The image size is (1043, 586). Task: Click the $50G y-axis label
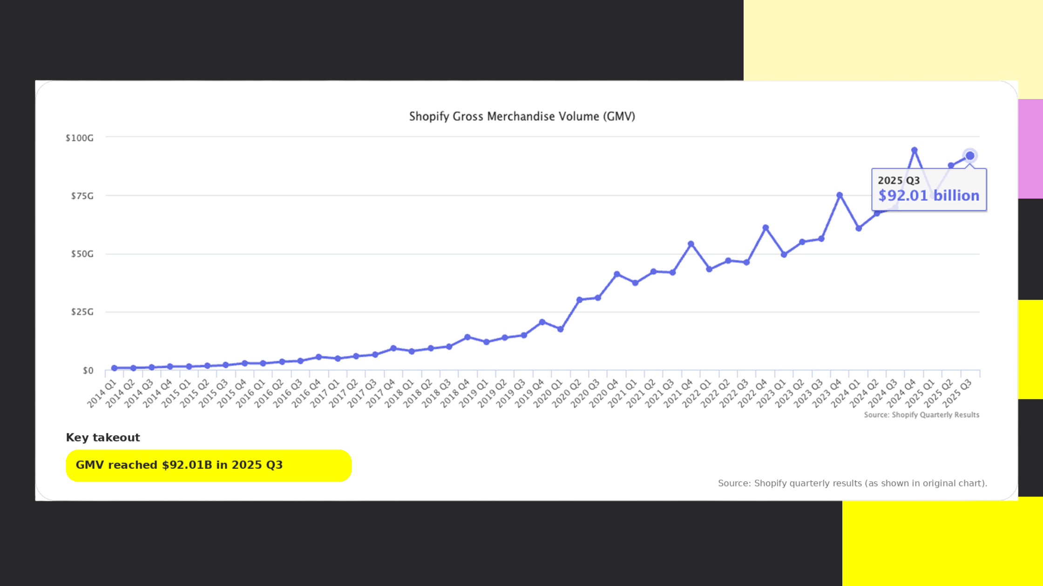pos(82,254)
